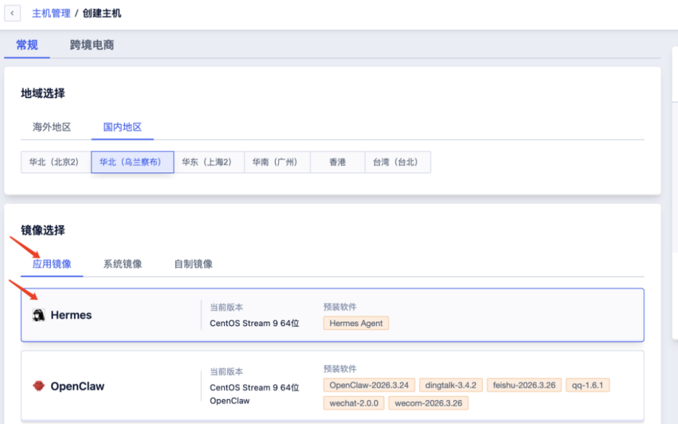Open the 主机管理 breadcrumb link
The image size is (678, 424).
coord(51,13)
